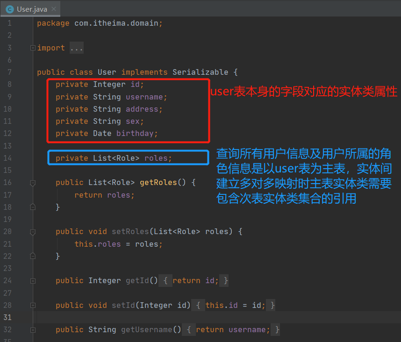The image size is (401, 342).
Task: Click the class icon on User.java tab
Action: tap(9, 9)
